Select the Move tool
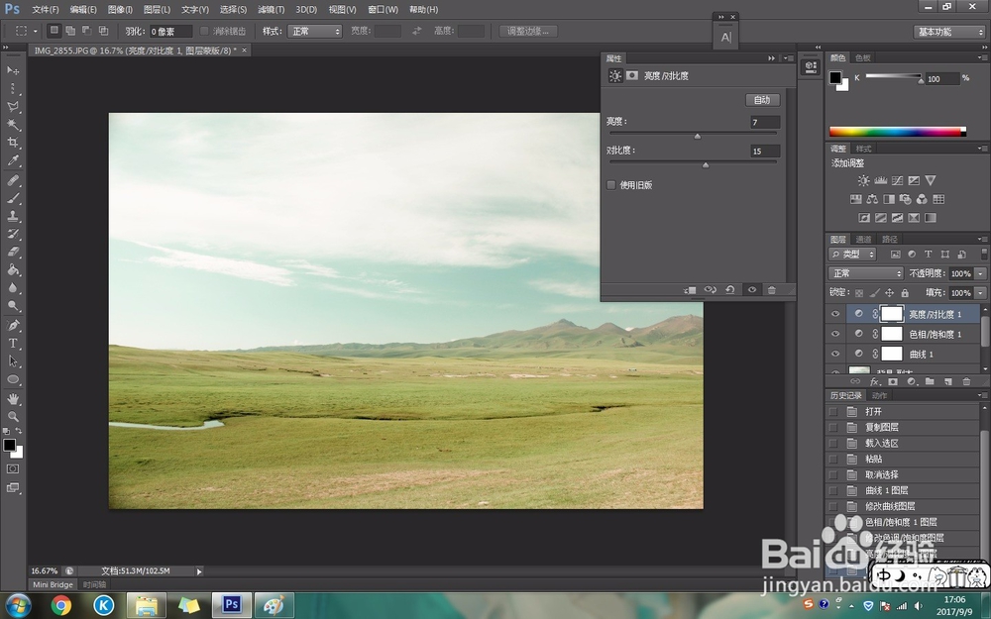The height and width of the screenshot is (619, 991). [x=13, y=70]
